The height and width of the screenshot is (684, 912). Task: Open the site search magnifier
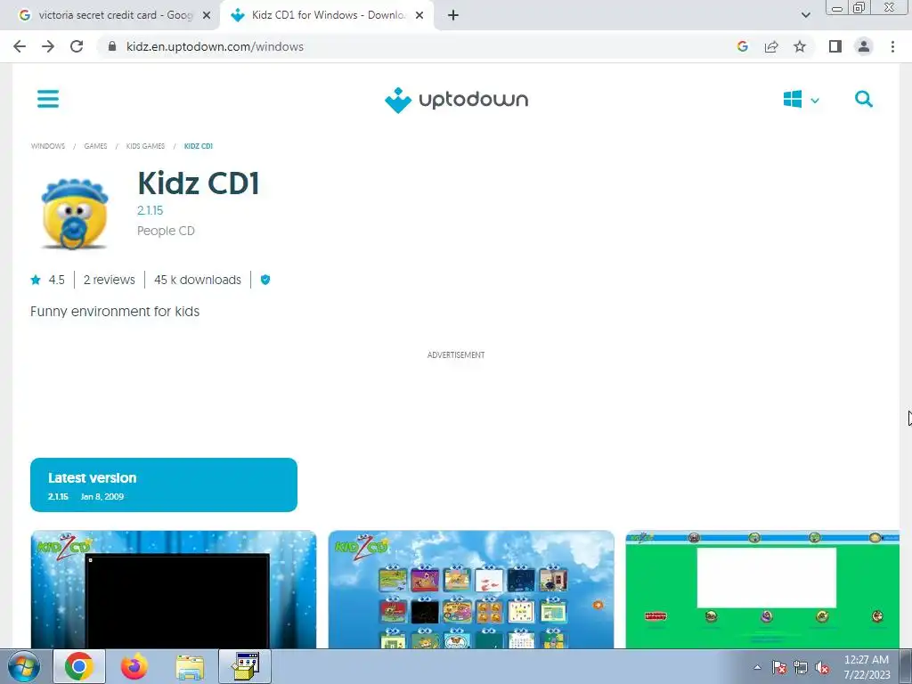864,100
